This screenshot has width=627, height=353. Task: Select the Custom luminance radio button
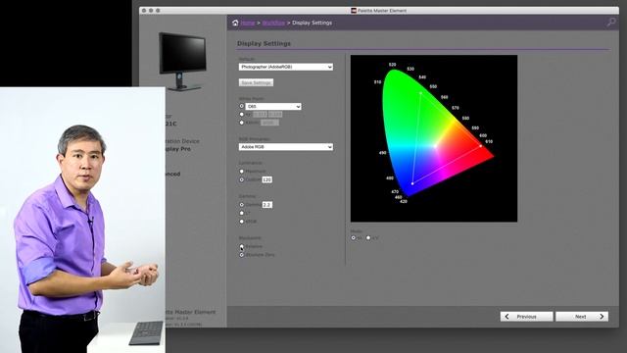coord(242,179)
